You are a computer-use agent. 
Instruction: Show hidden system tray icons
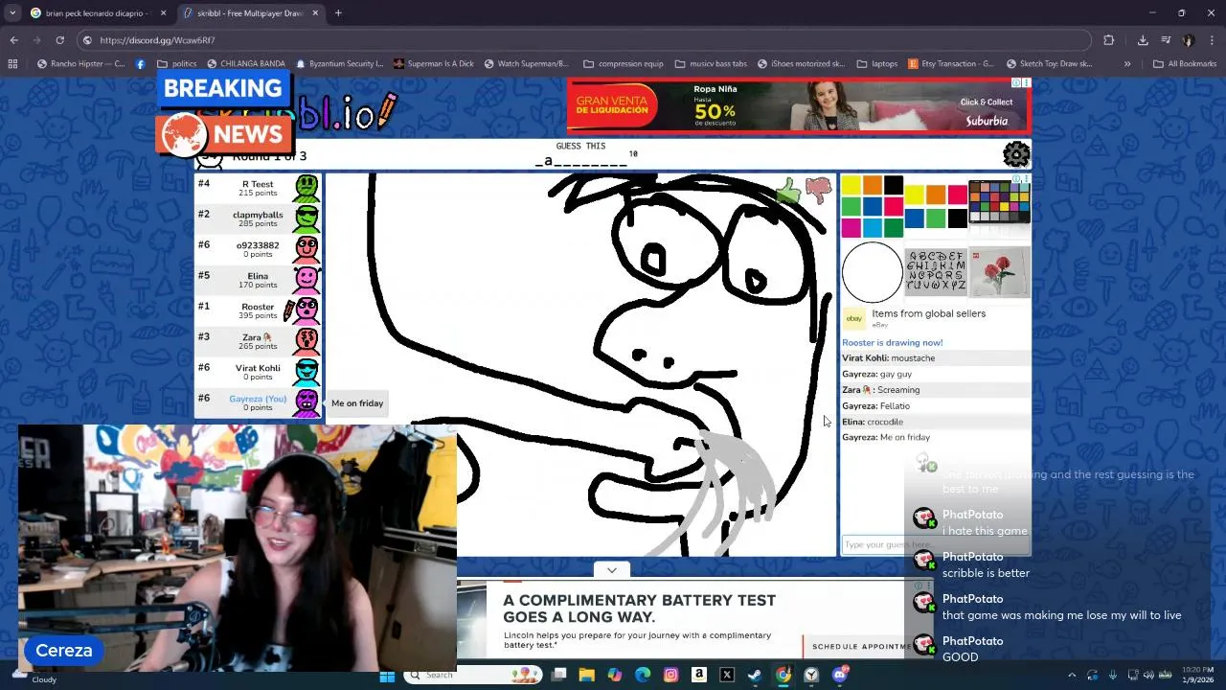tap(1072, 676)
